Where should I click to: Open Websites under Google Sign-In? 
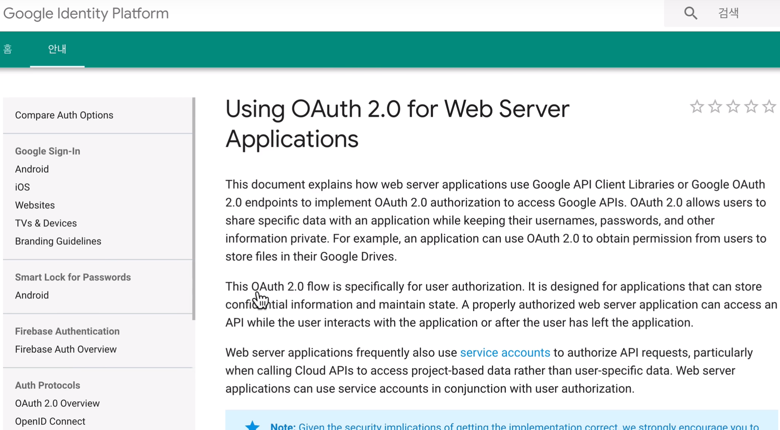pyautogui.click(x=35, y=205)
